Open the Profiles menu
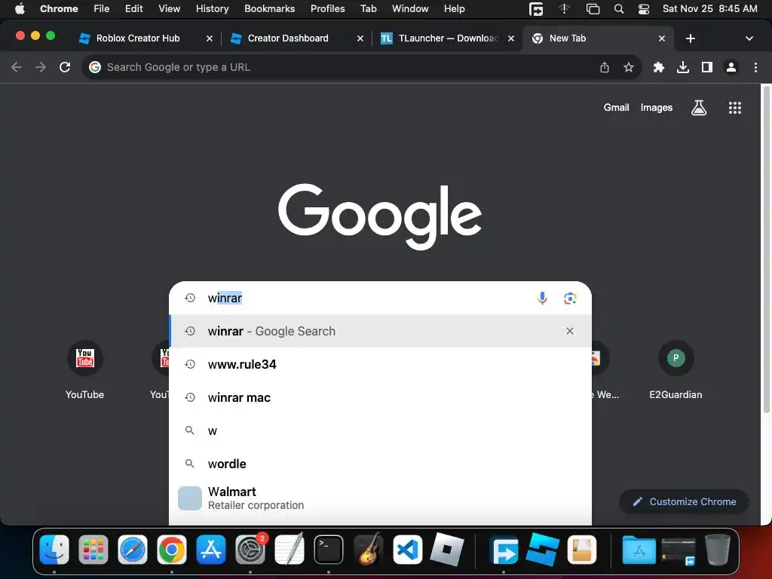The width and height of the screenshot is (772, 579). [x=327, y=9]
